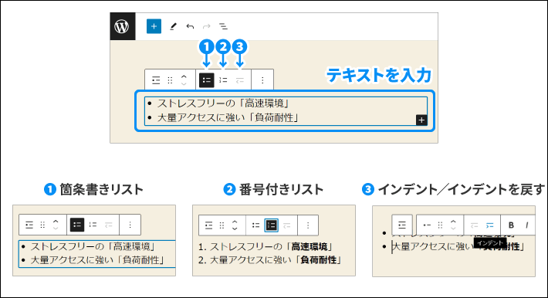
Task: Click drag handle in 箇条書きリスト panel toolbar
Action: 42,225
